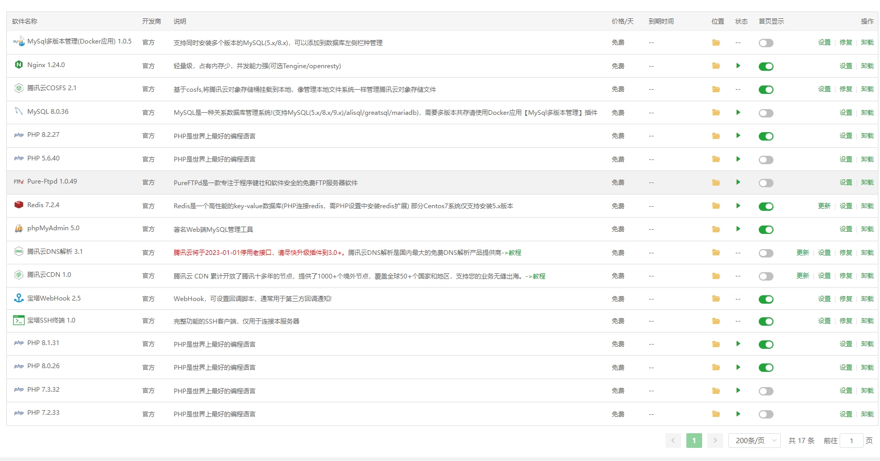Image resolution: width=880 pixels, height=461 pixels.
Task: Disable homepage display for Nginx 1.24.0
Action: pyautogui.click(x=766, y=67)
